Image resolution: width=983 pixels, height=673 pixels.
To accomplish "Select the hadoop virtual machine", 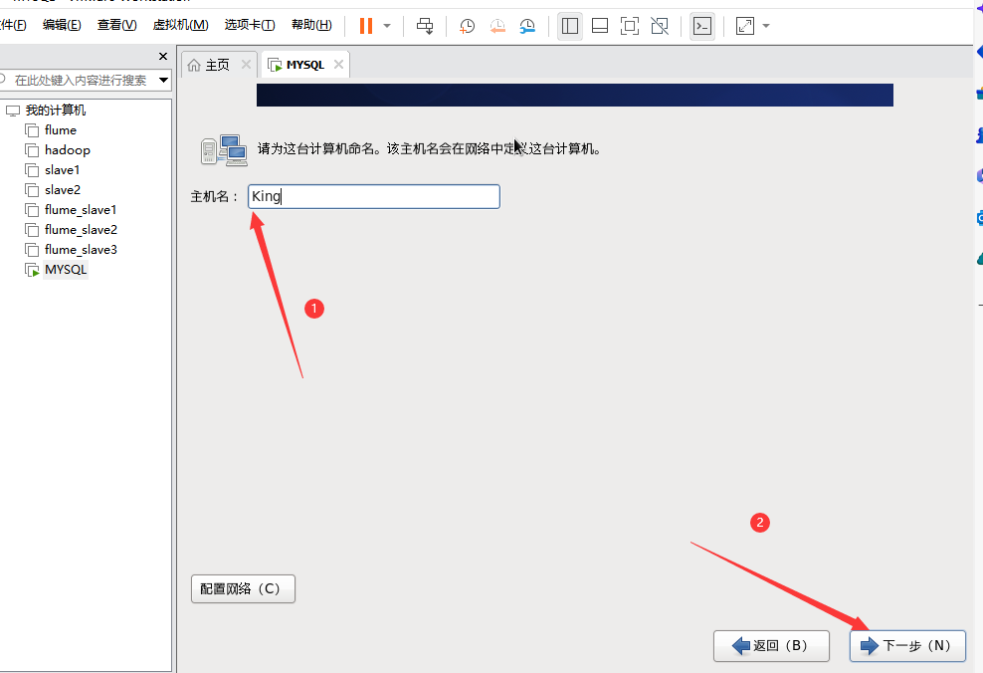I will coord(67,150).
